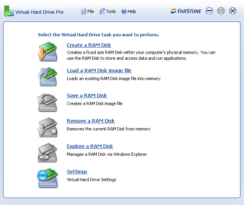Click the "Creates a fixed size RAM Disk" description
Viewport: 244px width, 205px height.
click(141, 55)
